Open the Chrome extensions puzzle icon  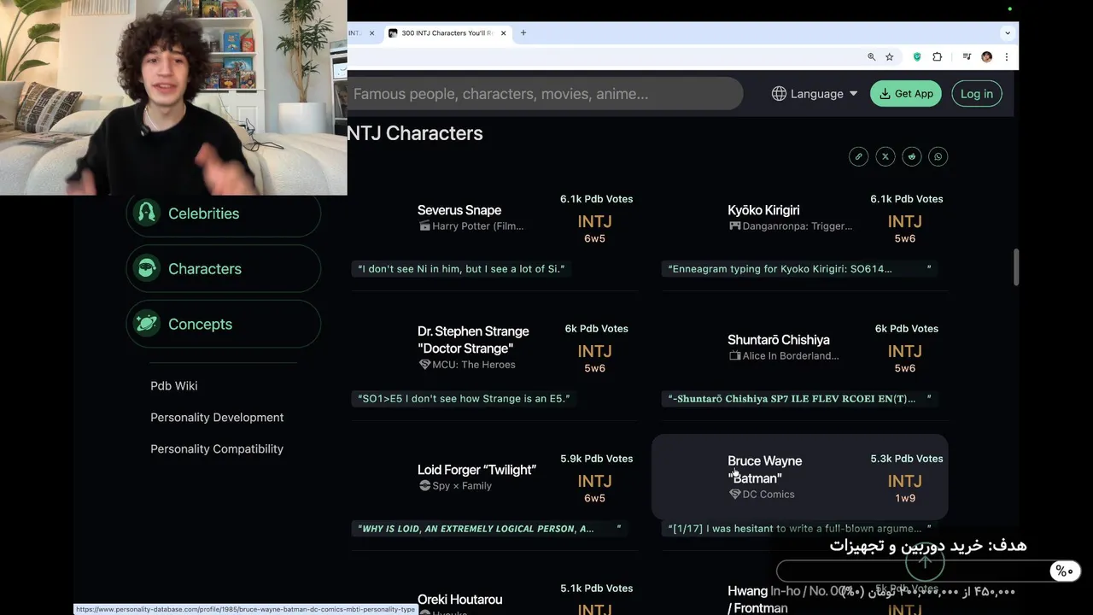937,57
